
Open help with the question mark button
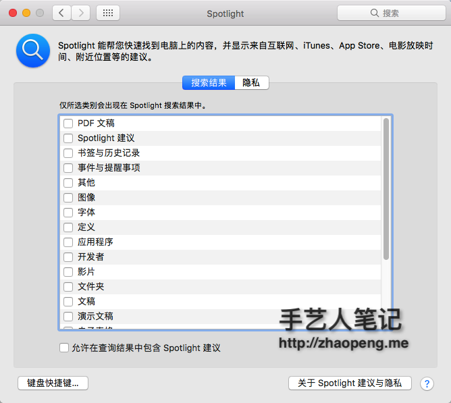tap(427, 383)
